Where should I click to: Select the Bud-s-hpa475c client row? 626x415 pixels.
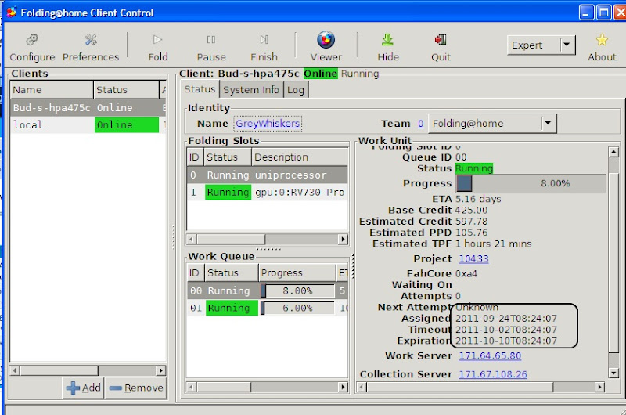(88, 108)
